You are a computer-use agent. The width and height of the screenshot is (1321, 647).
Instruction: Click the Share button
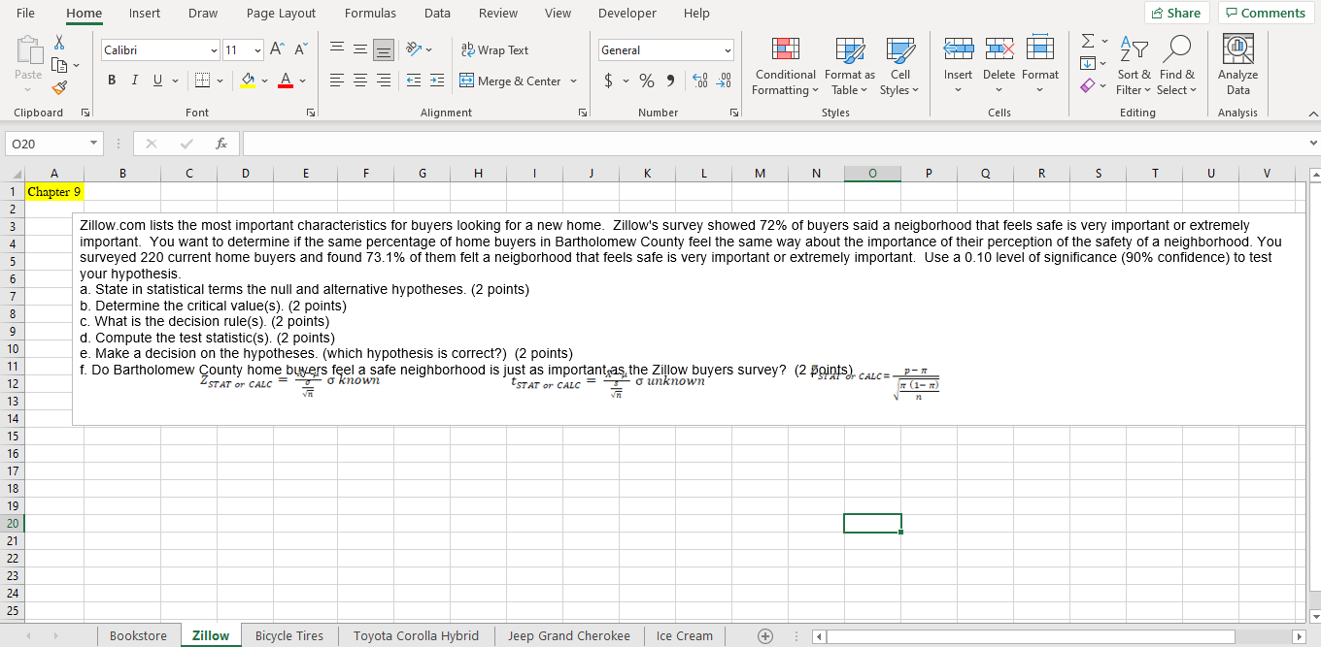1176,13
